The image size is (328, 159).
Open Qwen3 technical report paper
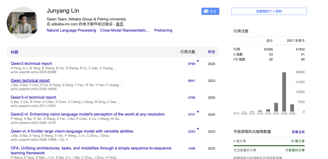coord(31,64)
